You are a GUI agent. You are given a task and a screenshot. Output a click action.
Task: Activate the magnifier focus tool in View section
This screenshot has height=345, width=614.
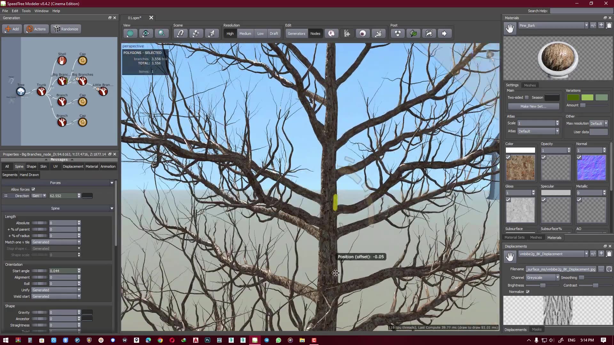coord(161,33)
